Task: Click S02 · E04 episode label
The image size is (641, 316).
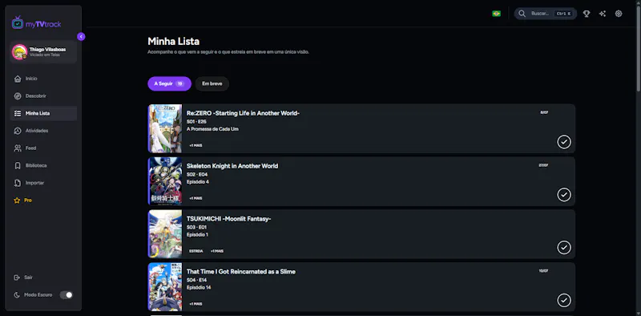Action: pyautogui.click(x=197, y=174)
